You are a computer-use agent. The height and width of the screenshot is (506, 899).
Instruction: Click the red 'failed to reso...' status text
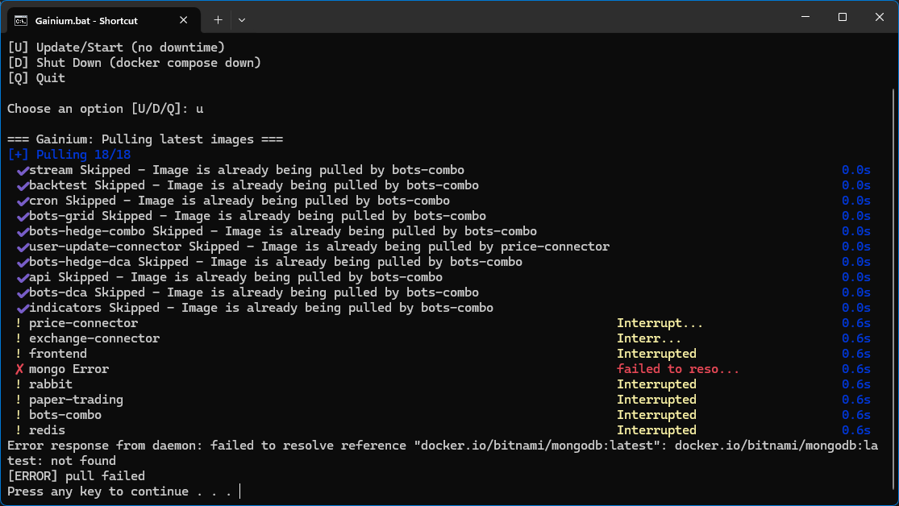click(x=677, y=369)
